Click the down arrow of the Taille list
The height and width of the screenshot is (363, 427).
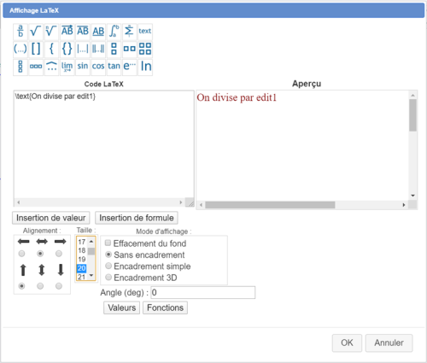click(91, 275)
